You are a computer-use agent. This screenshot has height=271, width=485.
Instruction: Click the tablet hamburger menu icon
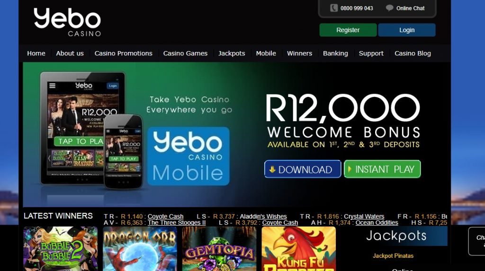(x=52, y=86)
